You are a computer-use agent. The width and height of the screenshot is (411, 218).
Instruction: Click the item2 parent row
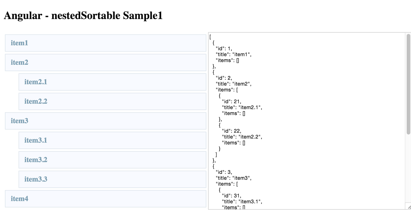pos(105,62)
